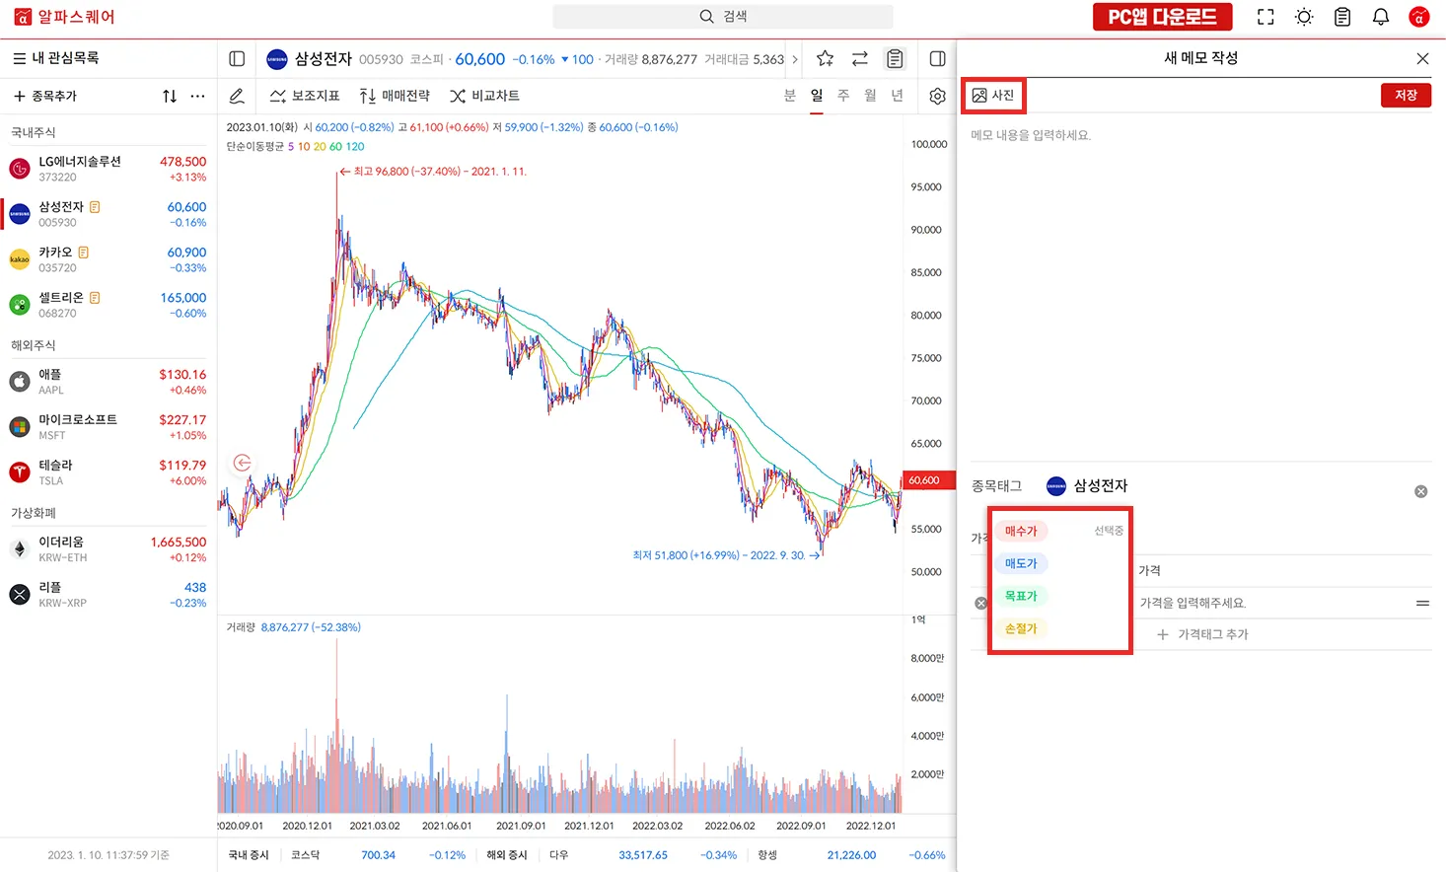The height and width of the screenshot is (872, 1446).
Task: Choose 매도가 price tag option
Action: pos(1021,563)
